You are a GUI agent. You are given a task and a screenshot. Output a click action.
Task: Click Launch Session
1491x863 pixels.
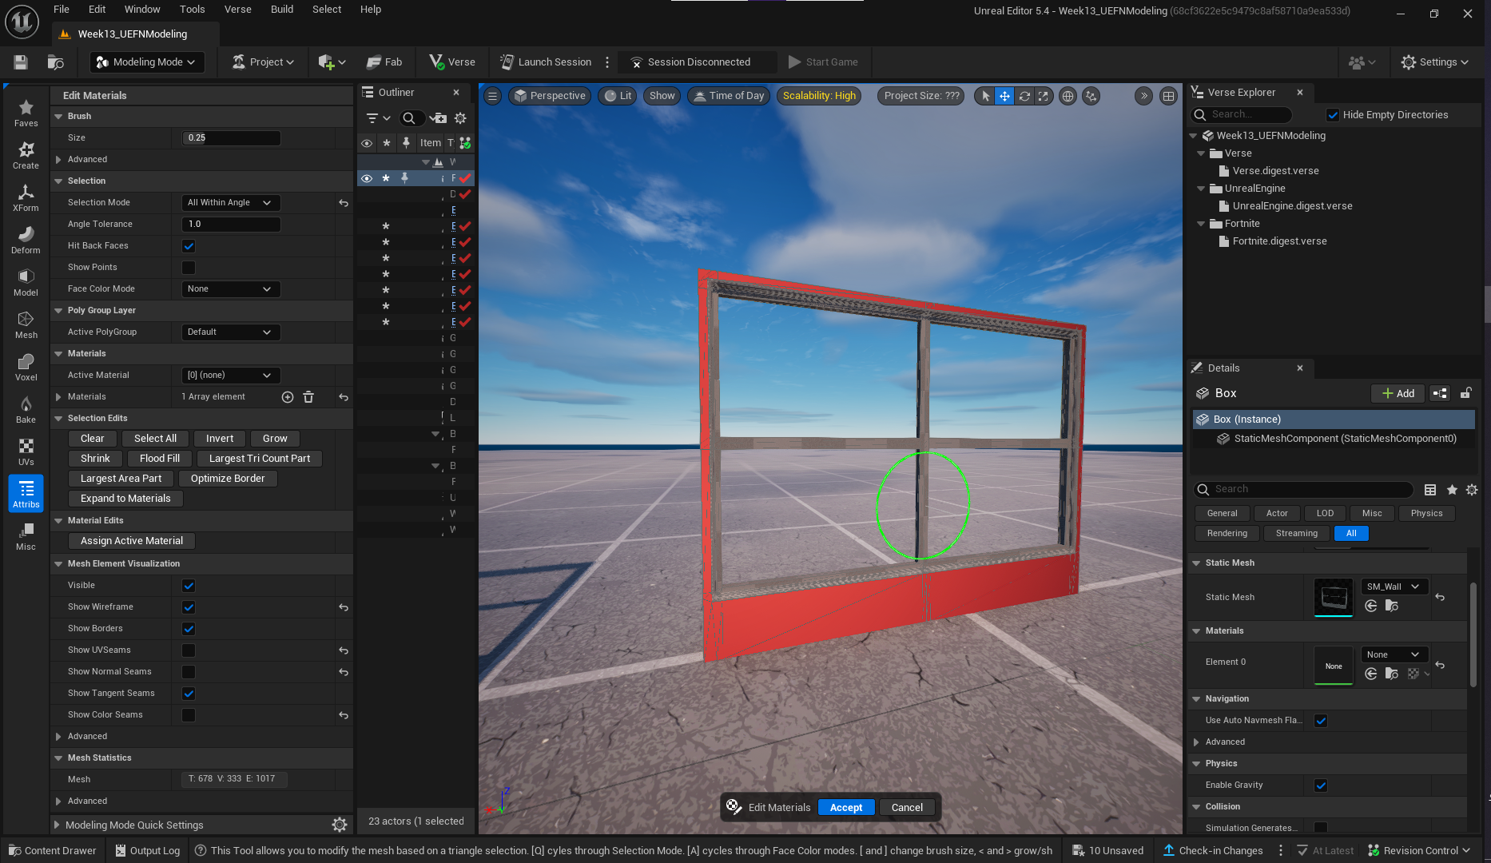click(x=546, y=62)
